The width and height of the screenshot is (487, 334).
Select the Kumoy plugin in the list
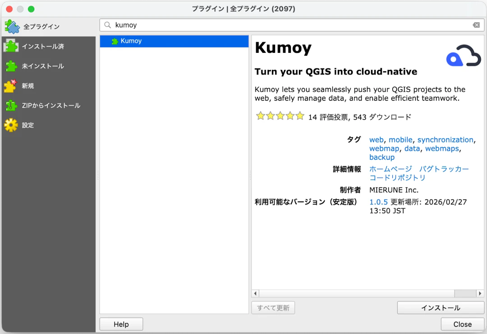click(174, 41)
